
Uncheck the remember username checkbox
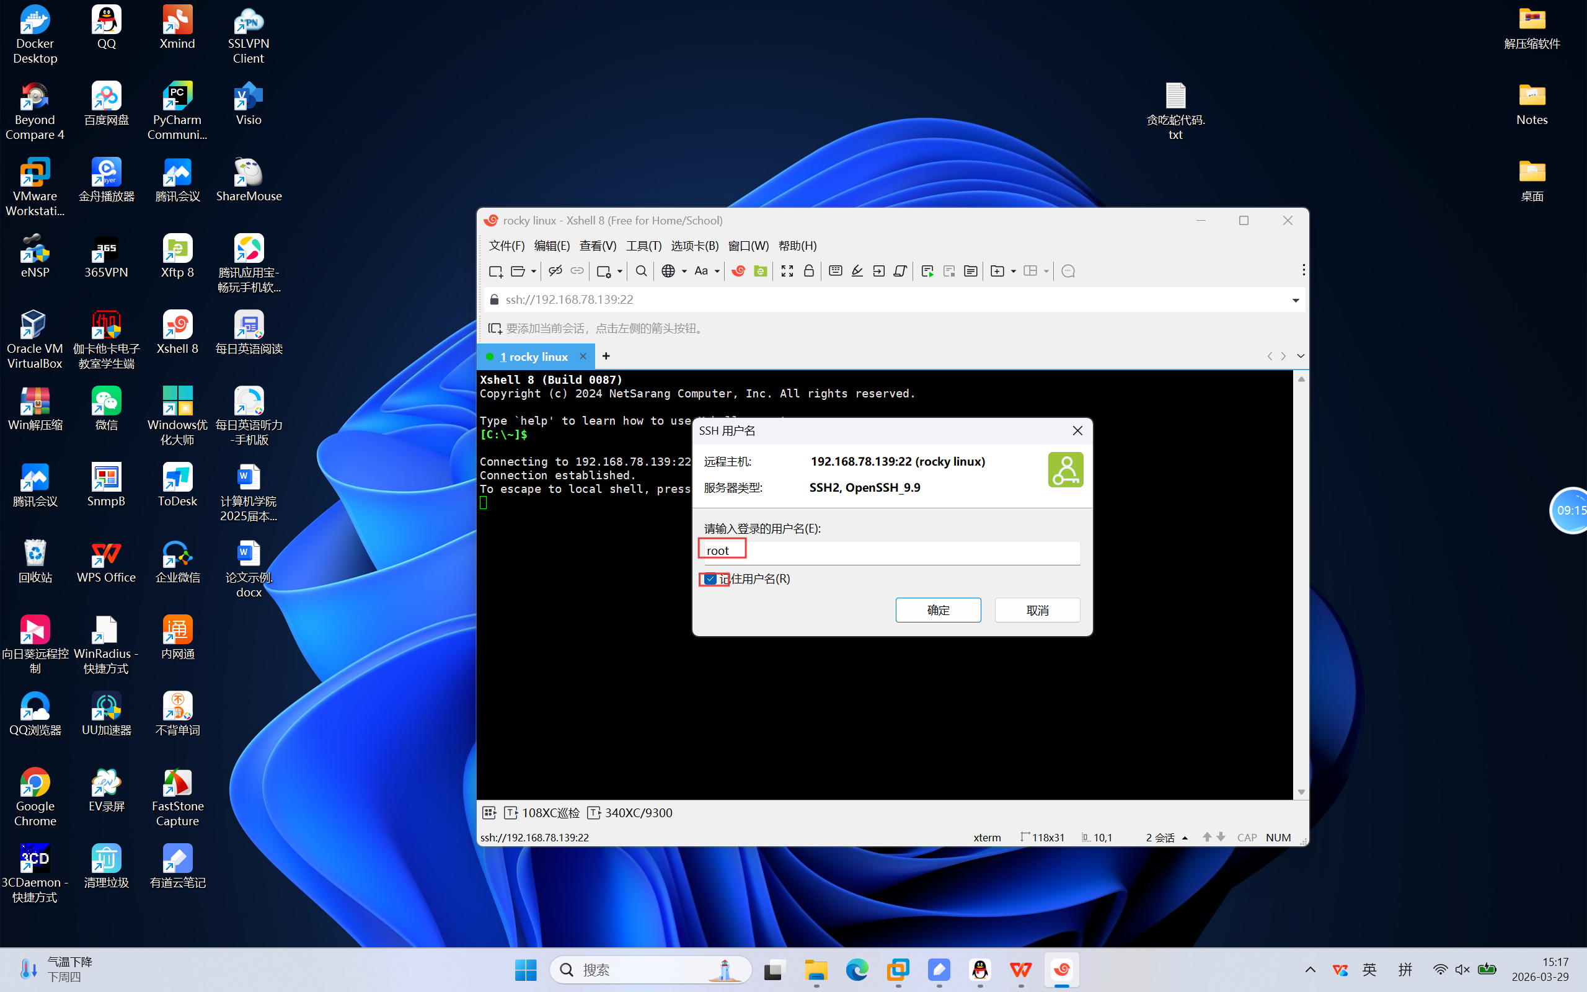710,578
